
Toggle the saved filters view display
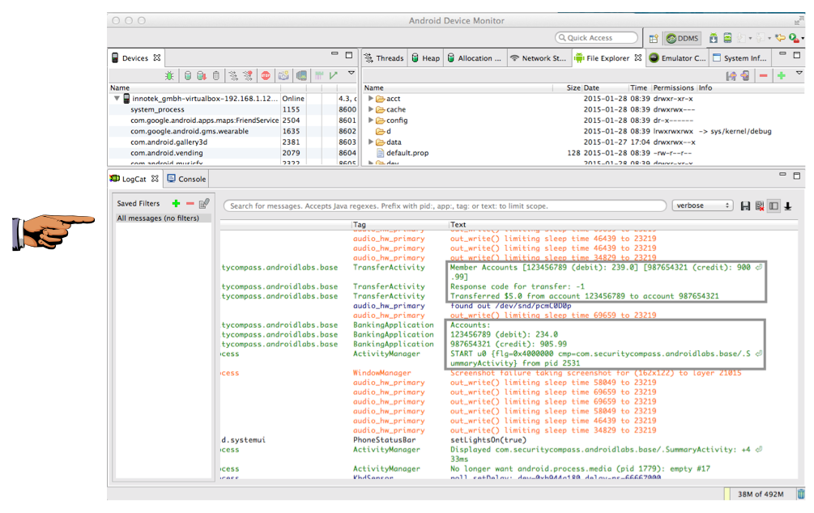774,206
